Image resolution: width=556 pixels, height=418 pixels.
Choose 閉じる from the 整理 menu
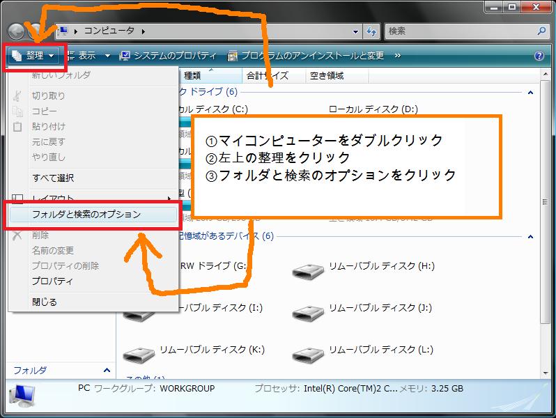[45, 302]
